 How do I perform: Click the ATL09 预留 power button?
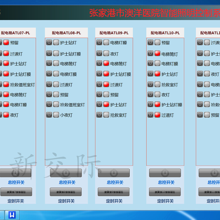[x=99, y=94]
